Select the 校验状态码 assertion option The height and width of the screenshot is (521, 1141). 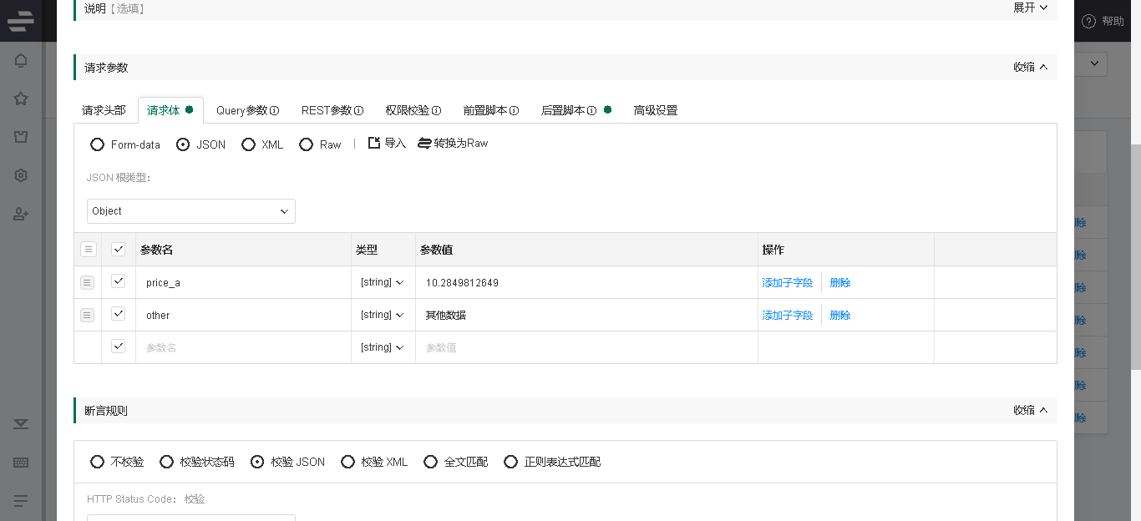tap(167, 462)
